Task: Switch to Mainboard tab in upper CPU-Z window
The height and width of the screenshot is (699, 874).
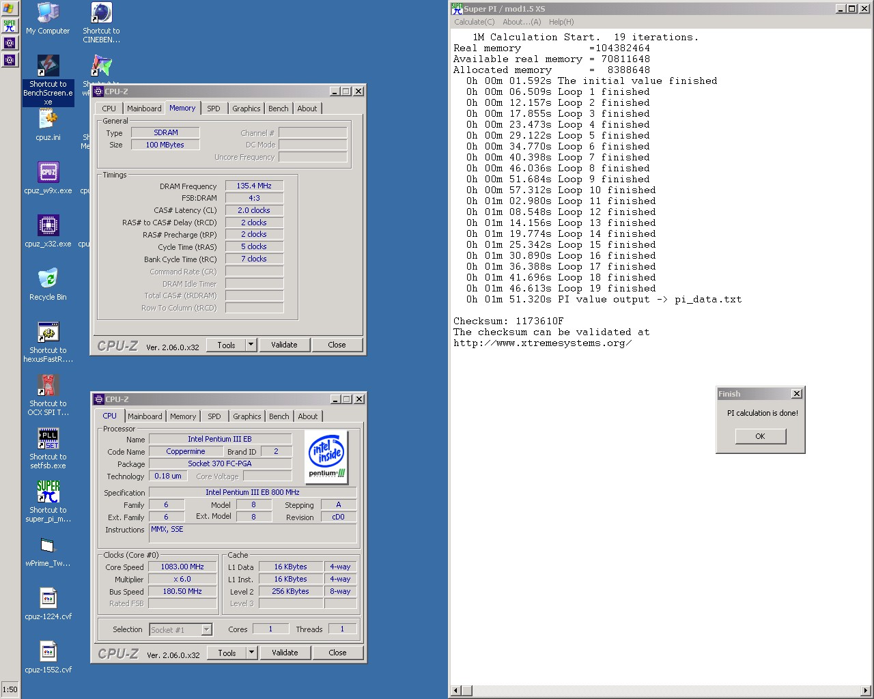Action: click(144, 109)
